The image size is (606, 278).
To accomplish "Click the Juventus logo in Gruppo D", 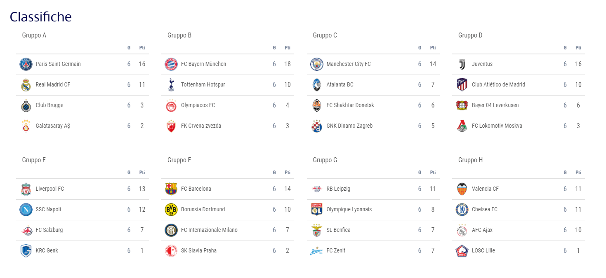I will (x=462, y=64).
